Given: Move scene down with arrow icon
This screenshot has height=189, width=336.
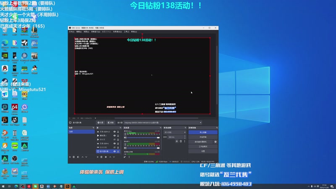Looking at the screenshot, I should click(86, 157).
